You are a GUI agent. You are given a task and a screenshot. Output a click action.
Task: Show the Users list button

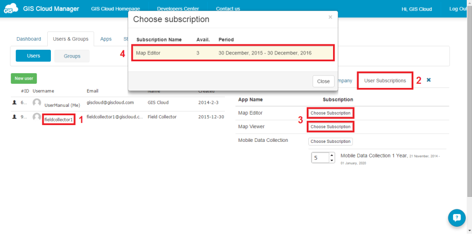pyautogui.click(x=34, y=56)
